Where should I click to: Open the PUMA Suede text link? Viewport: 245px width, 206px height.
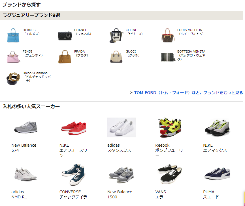211,194
